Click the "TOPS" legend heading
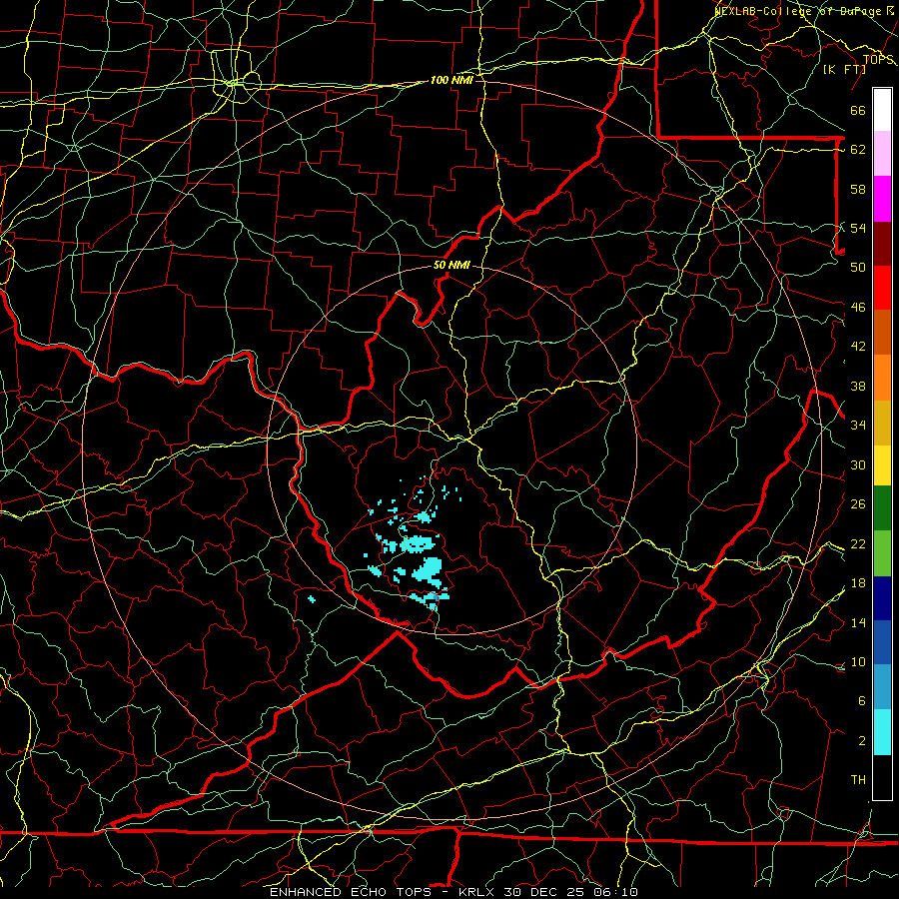This screenshot has width=899, height=899. [x=878, y=59]
